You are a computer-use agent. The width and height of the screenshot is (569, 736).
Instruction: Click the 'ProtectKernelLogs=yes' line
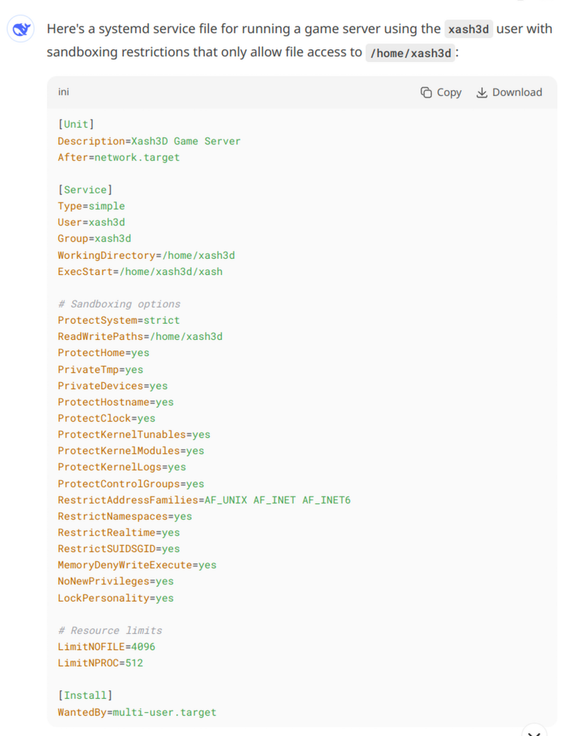pos(122,467)
